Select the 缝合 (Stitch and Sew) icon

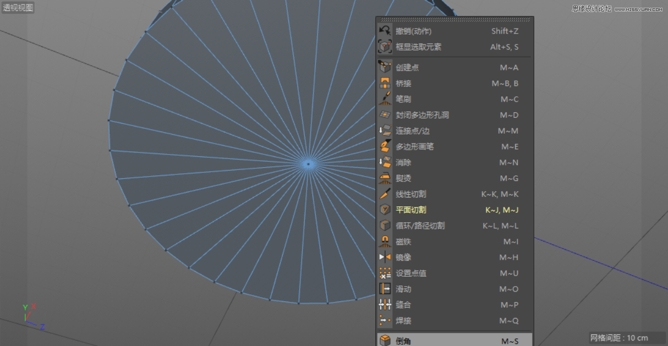pyautogui.click(x=385, y=304)
